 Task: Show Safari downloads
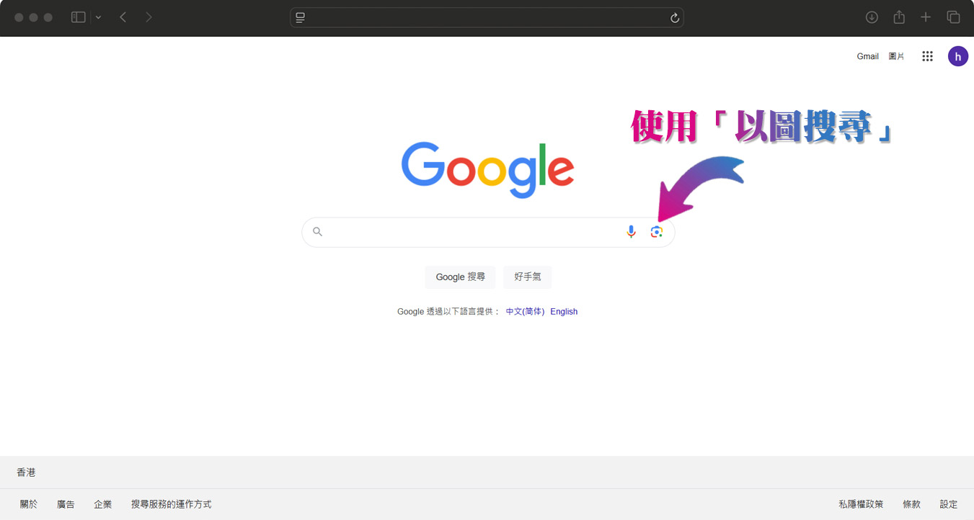(x=872, y=17)
